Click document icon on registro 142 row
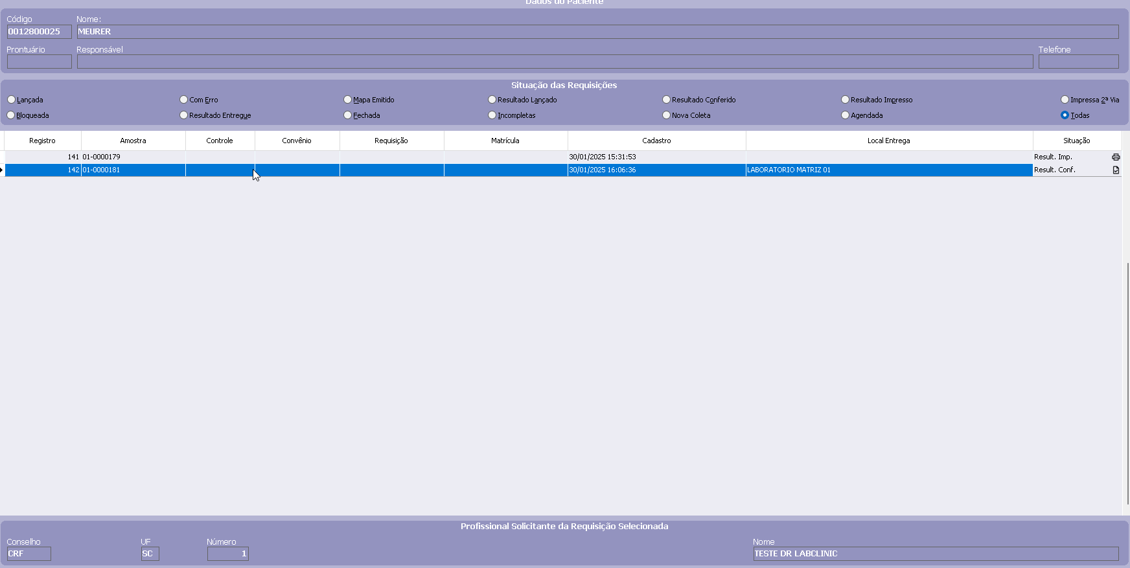 [1116, 170]
